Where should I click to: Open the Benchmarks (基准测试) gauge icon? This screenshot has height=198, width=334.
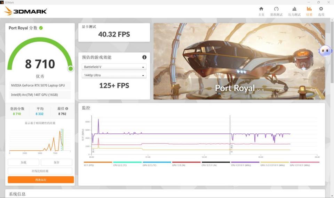[276, 9]
